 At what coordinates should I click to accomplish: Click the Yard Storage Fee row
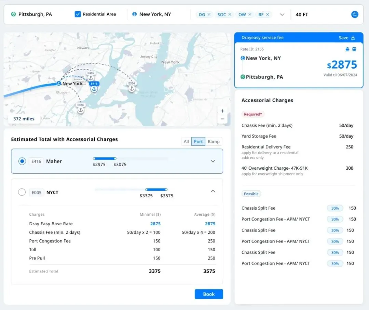click(x=297, y=136)
